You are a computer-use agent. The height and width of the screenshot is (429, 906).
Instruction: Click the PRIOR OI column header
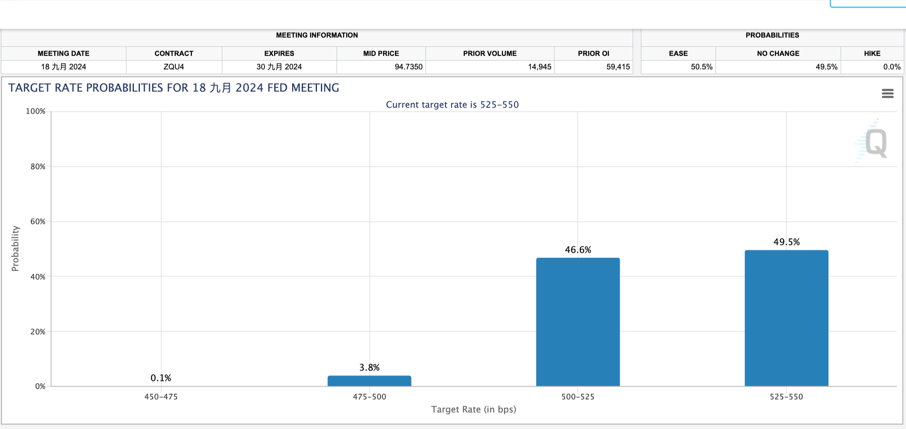point(593,53)
